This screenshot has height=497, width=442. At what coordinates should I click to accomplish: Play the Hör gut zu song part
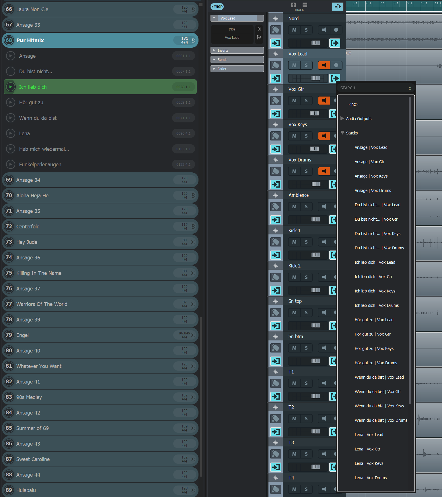11,102
